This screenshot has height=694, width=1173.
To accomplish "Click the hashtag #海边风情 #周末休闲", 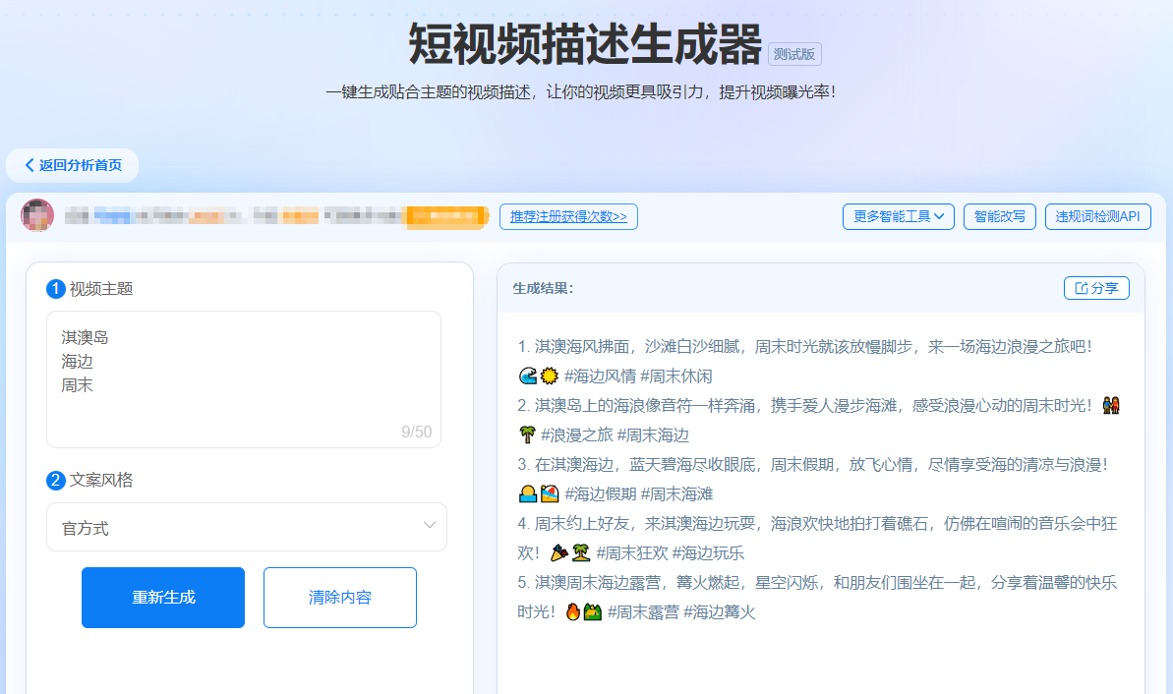I will (x=638, y=376).
